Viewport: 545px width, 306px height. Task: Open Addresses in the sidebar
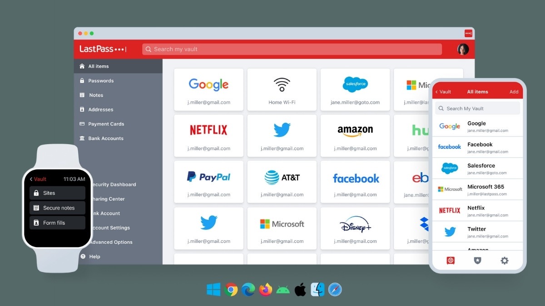[x=118, y=109]
